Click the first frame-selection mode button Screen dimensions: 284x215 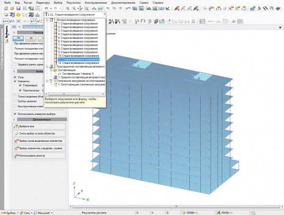18,39
